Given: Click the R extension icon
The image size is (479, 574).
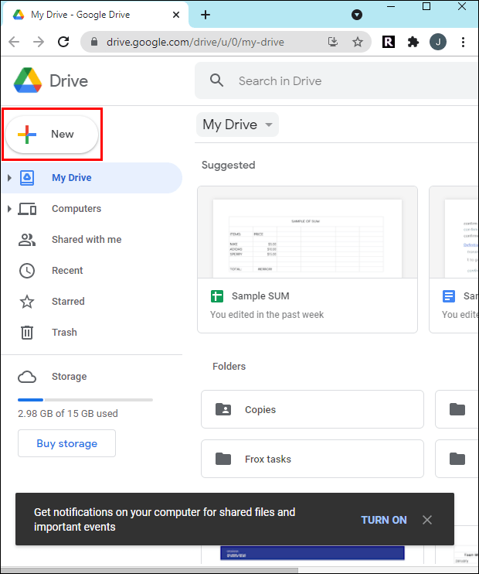Looking at the screenshot, I should click(x=389, y=42).
